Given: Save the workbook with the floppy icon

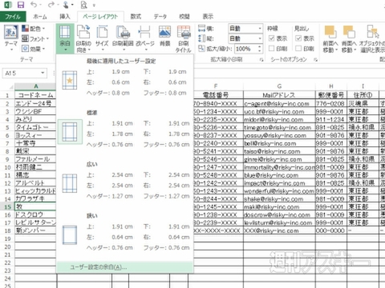Looking at the screenshot, I should tap(21, 5).
